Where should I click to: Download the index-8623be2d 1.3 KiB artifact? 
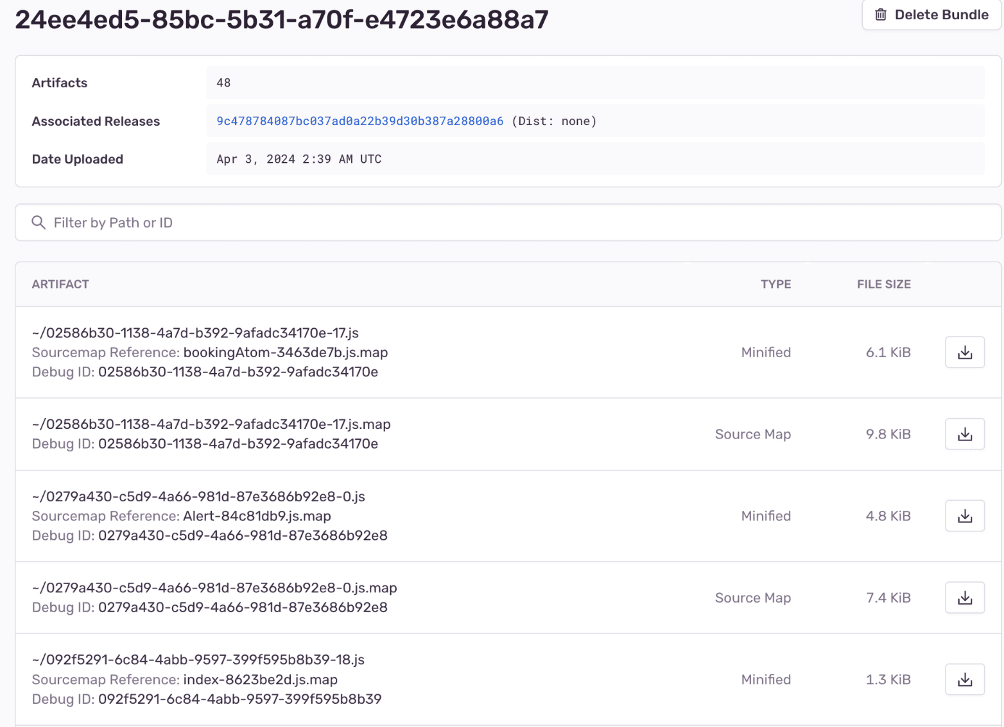click(964, 680)
